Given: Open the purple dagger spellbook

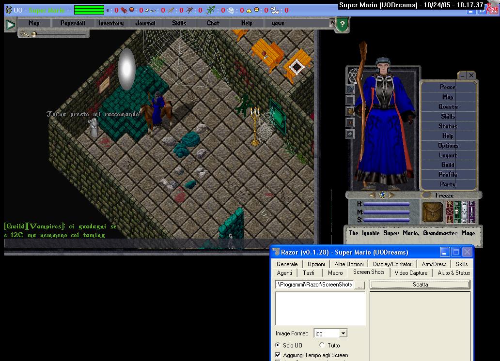Looking at the screenshot, I should click(x=471, y=212).
